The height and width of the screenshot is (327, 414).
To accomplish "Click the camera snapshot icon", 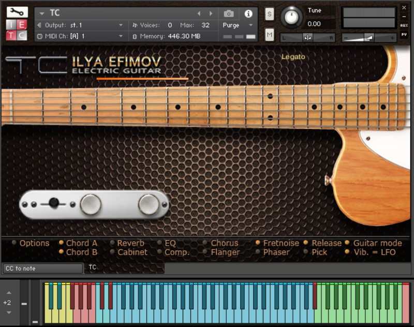I will point(229,13).
